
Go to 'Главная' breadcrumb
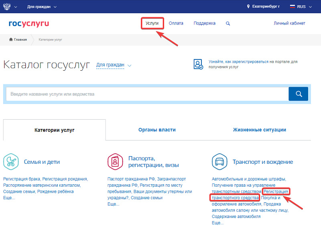pos(20,40)
